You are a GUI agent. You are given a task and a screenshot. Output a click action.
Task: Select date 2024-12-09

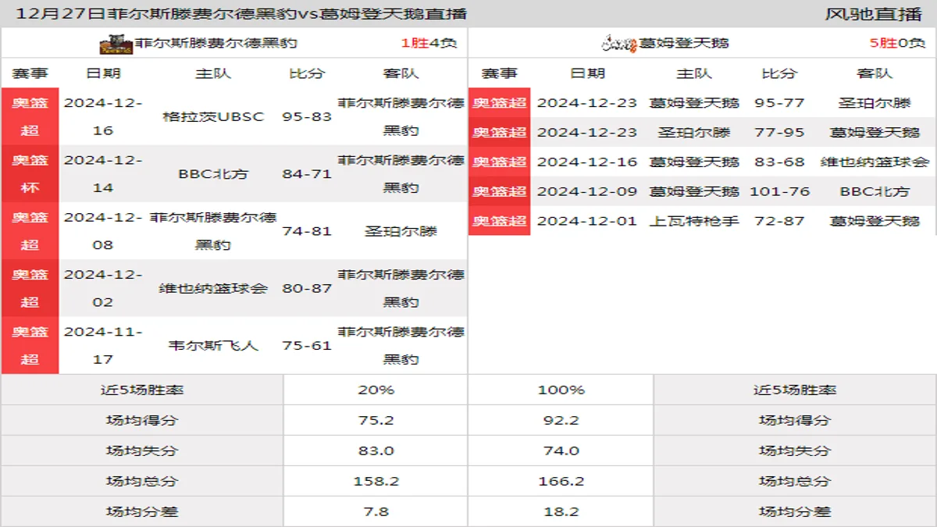click(x=587, y=191)
